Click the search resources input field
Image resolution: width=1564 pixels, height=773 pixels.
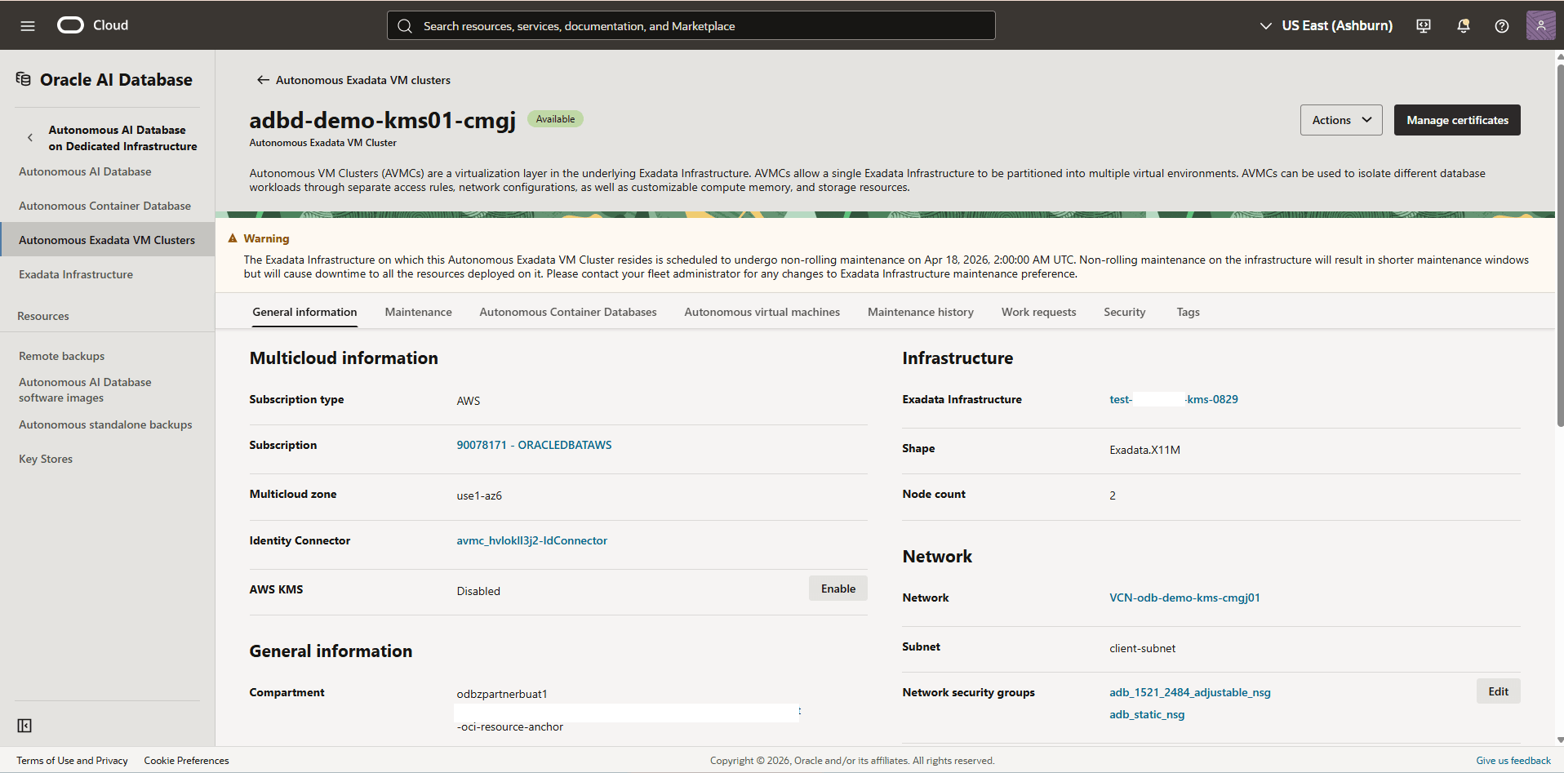click(x=691, y=26)
